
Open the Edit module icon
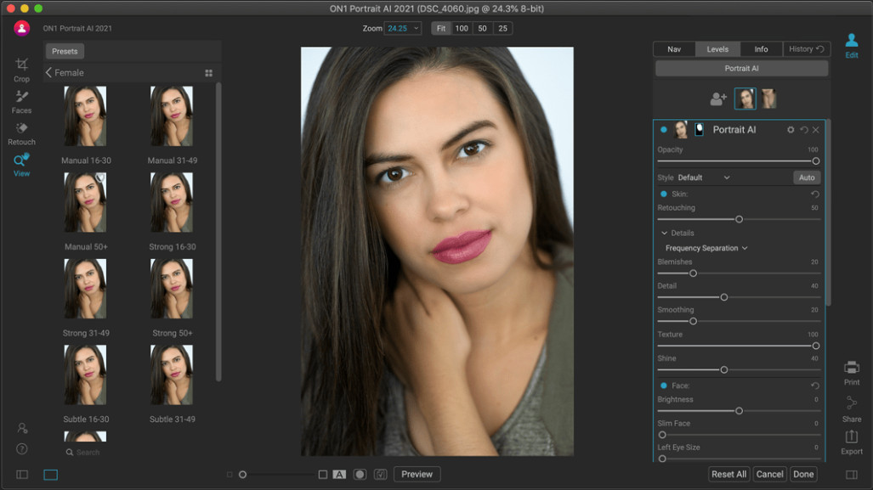(851, 46)
